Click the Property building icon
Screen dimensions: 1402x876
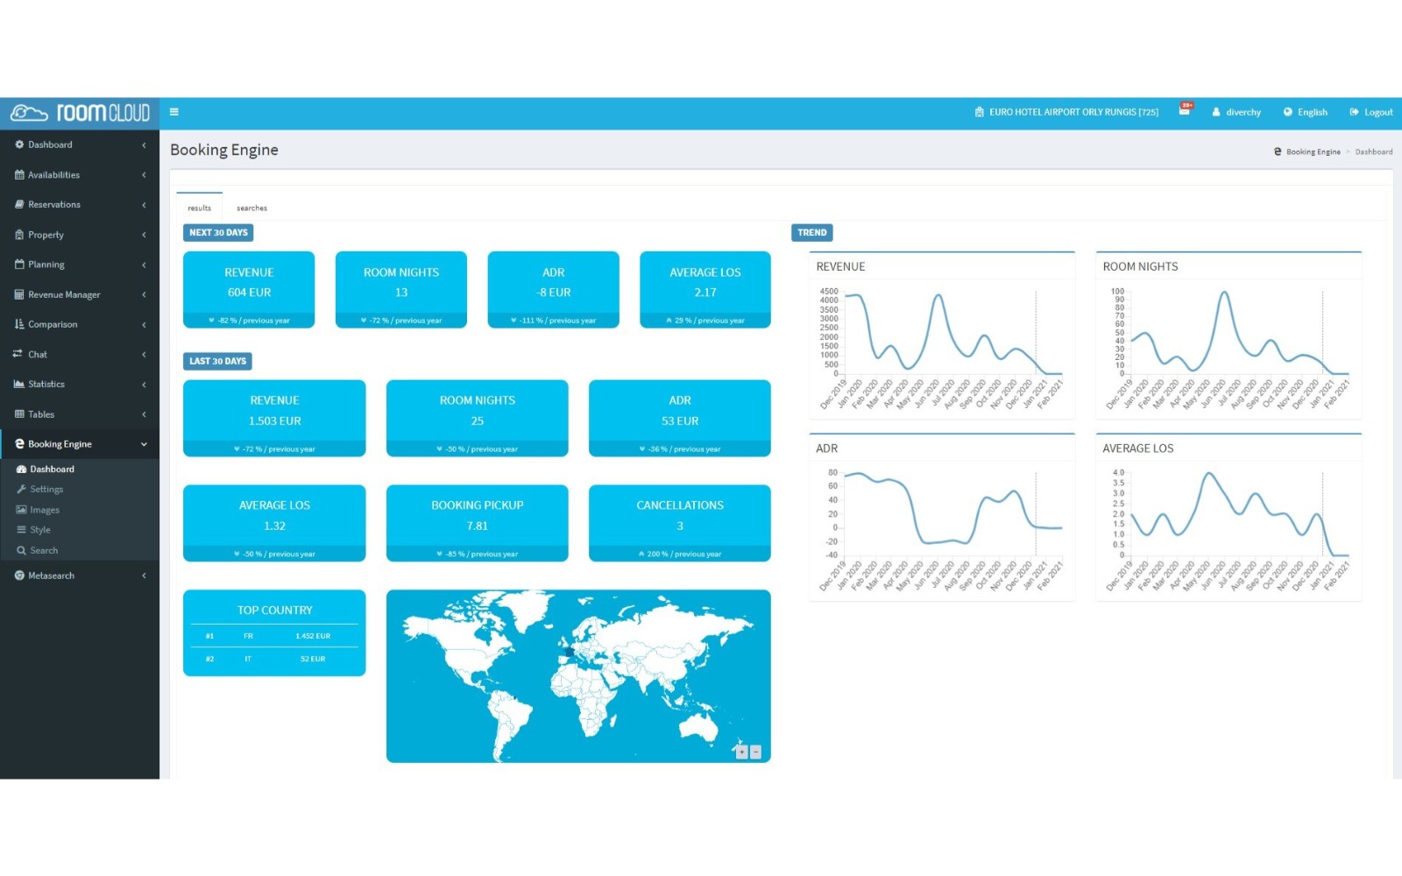point(19,235)
